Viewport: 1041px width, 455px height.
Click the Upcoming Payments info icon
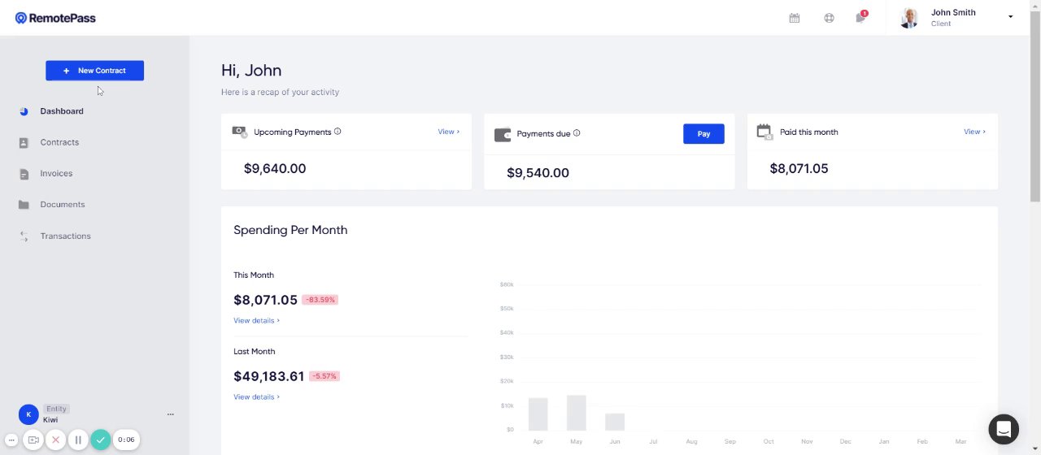[338, 132]
